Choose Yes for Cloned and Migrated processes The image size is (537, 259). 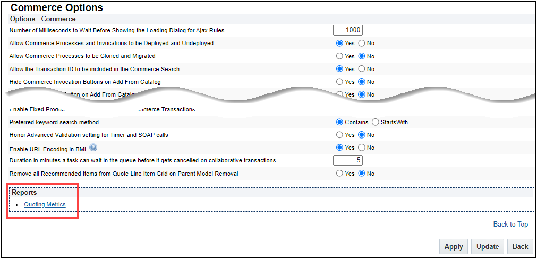point(339,56)
